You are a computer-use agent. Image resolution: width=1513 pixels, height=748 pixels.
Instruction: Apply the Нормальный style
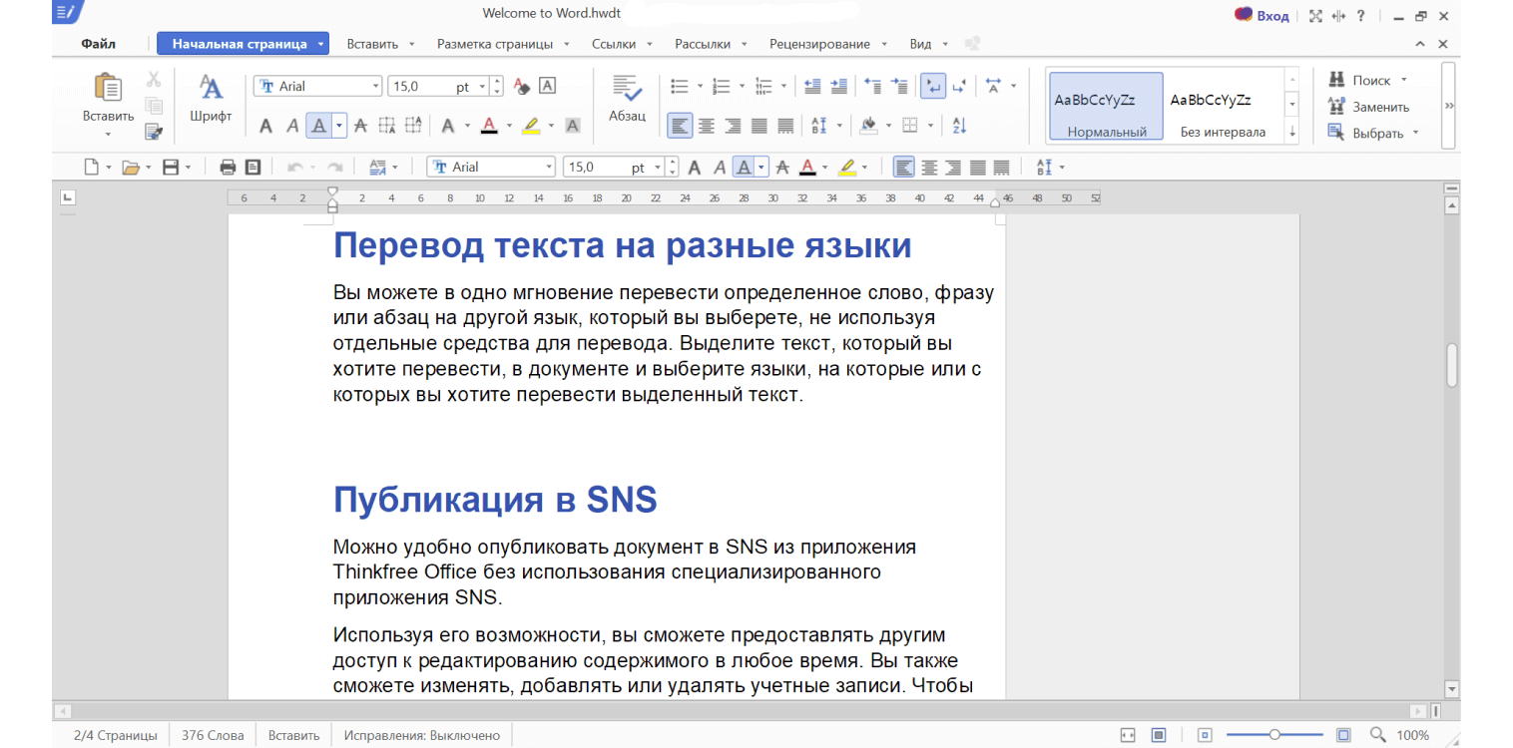tap(1106, 105)
